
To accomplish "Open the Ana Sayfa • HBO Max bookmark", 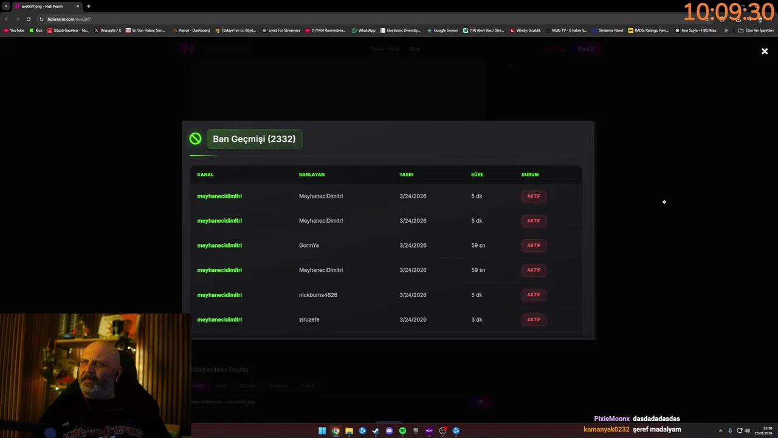I will coord(696,30).
